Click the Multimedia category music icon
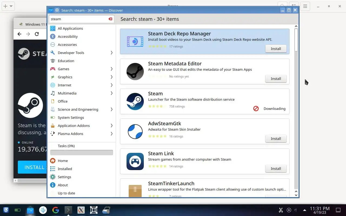346x216 pixels. click(x=53, y=93)
